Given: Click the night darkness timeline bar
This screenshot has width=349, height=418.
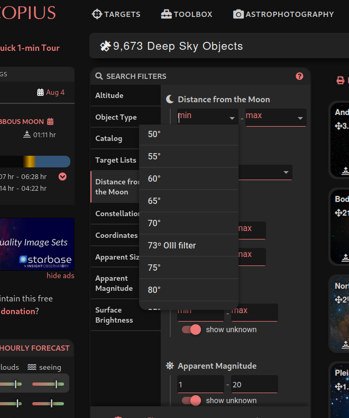Looking at the screenshot, I should pyautogui.click(x=35, y=162).
